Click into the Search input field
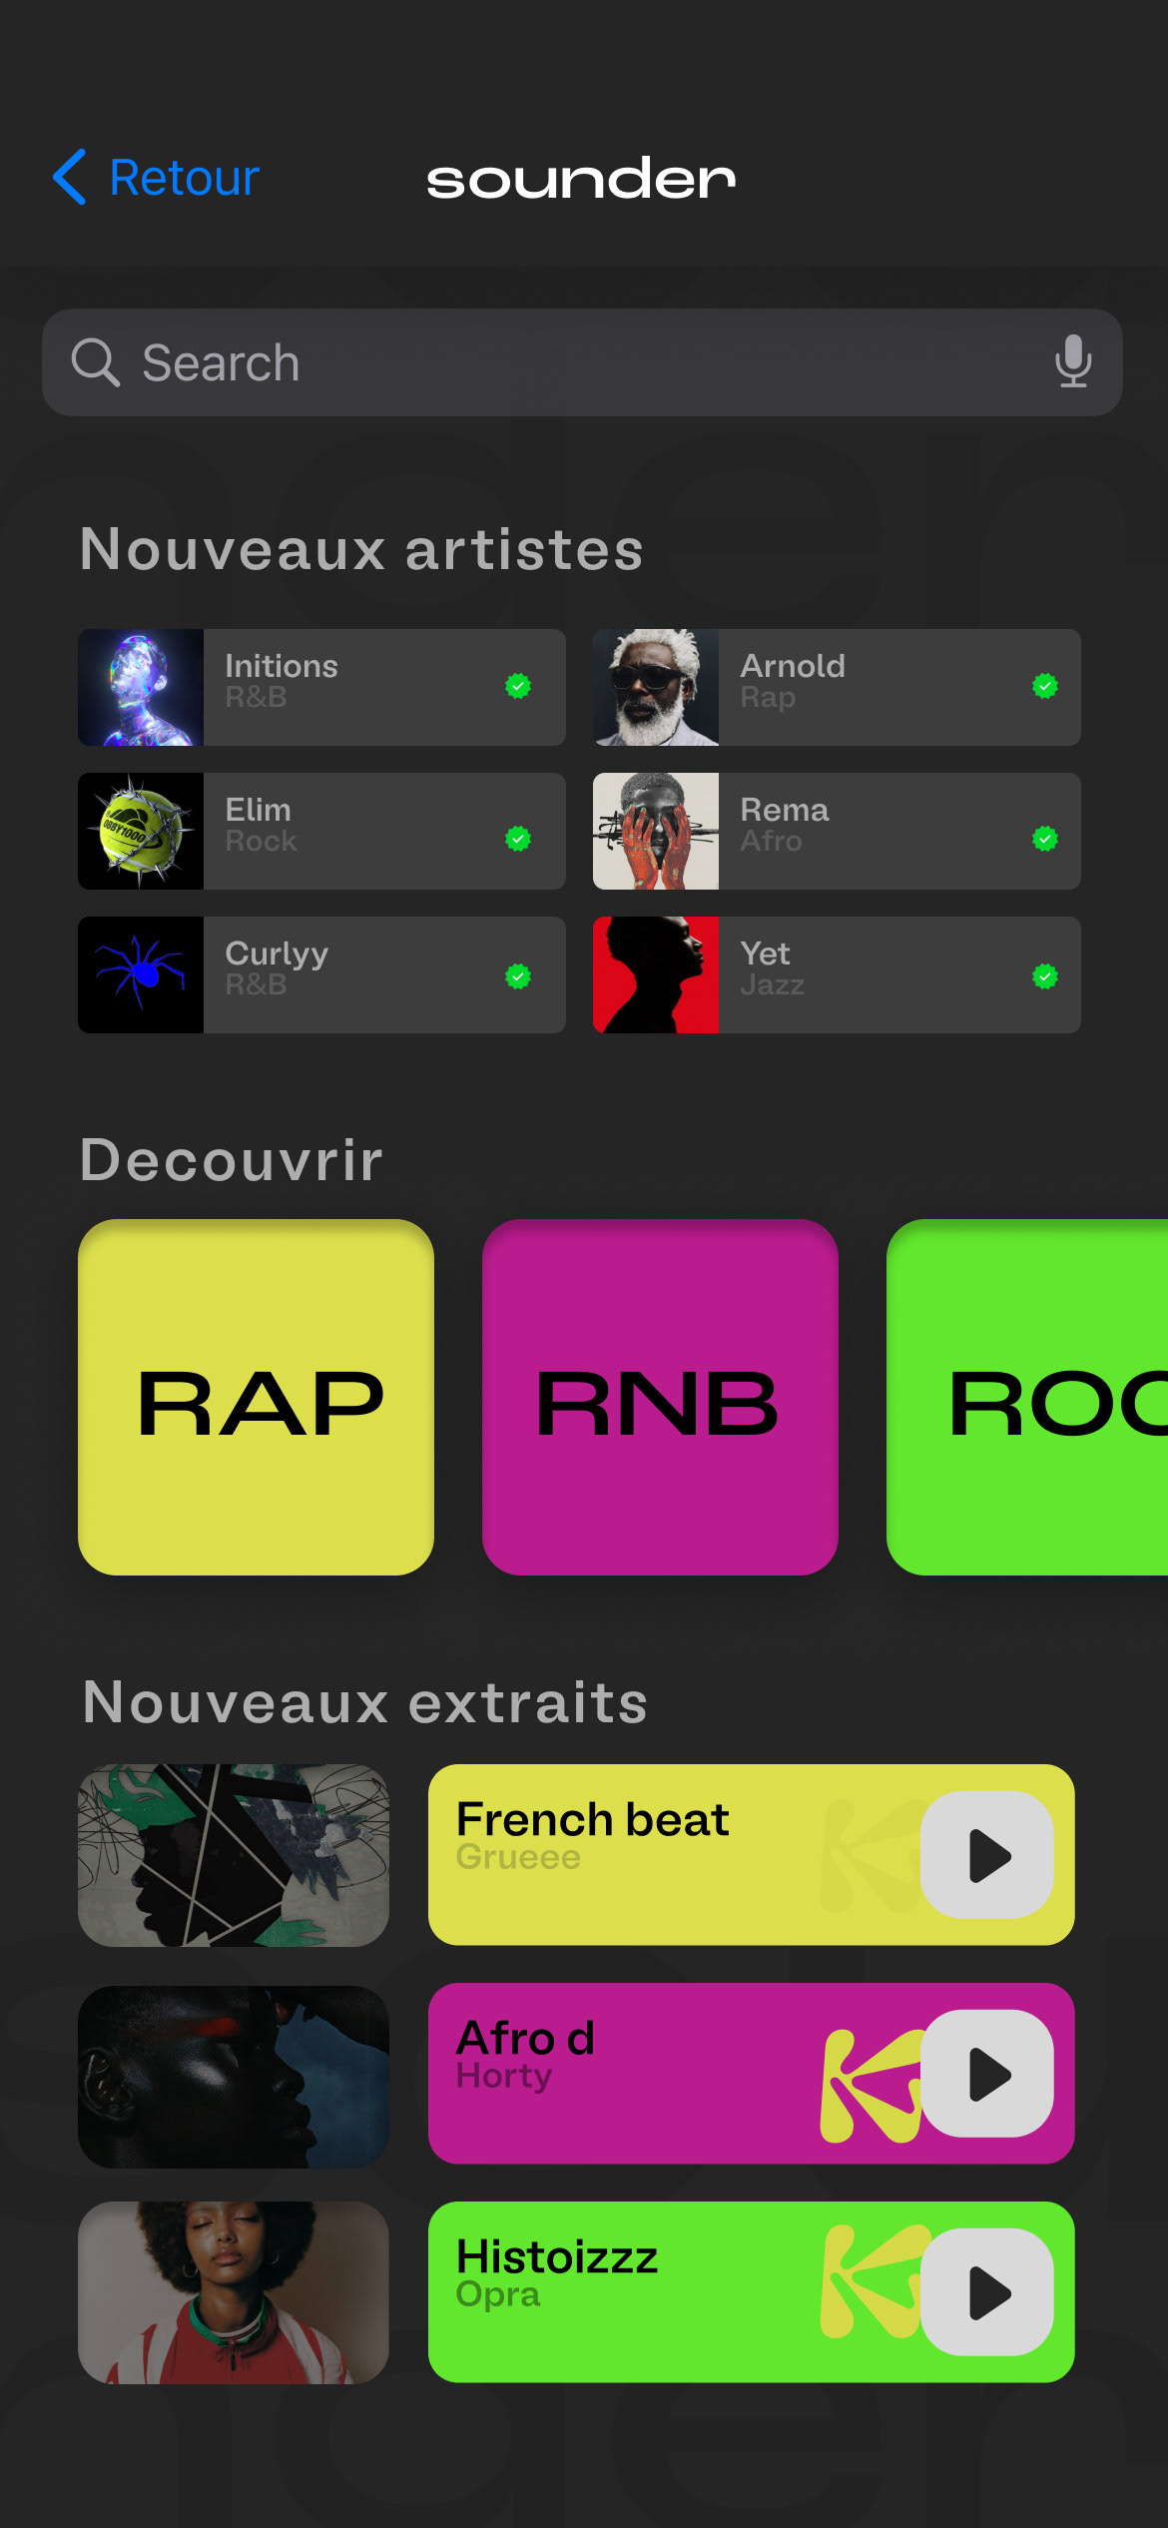Viewport: 1168px width, 2528px height. point(582,362)
